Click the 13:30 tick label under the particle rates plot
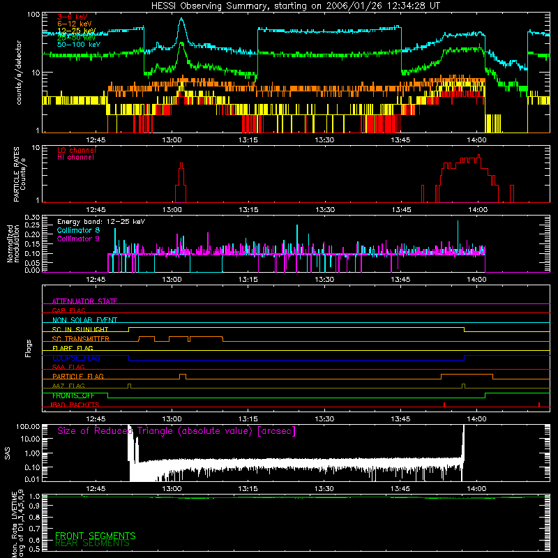This screenshot has width=558, height=558. point(325,210)
